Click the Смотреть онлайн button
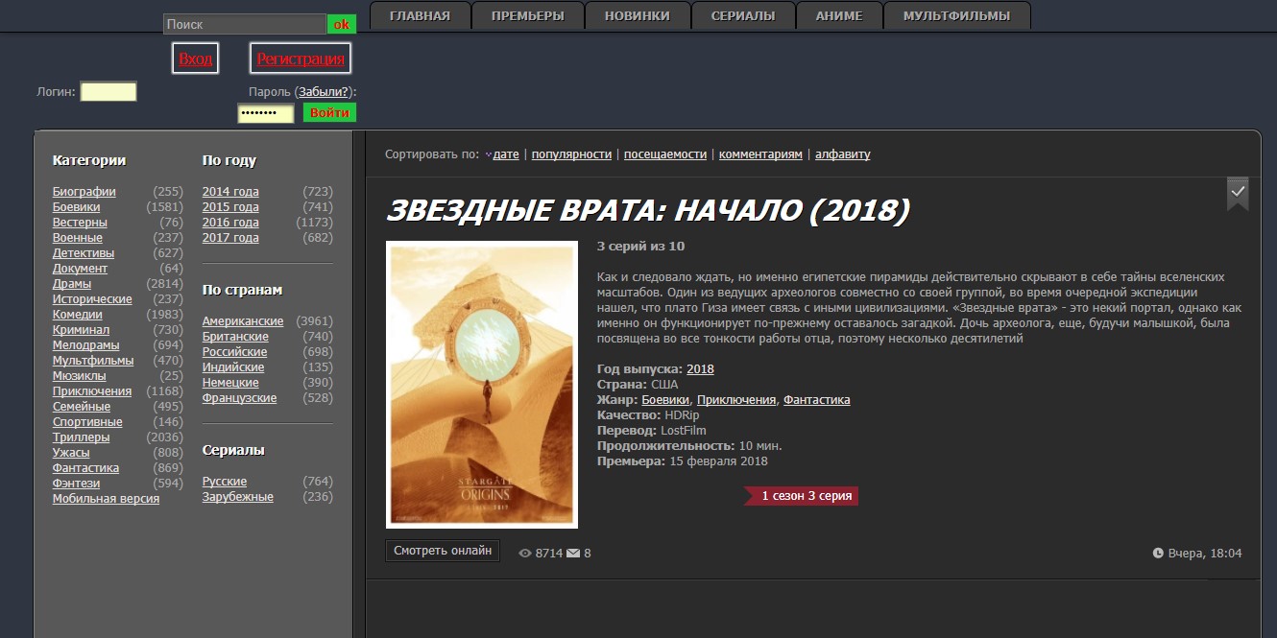The width and height of the screenshot is (1277, 638). coord(443,551)
